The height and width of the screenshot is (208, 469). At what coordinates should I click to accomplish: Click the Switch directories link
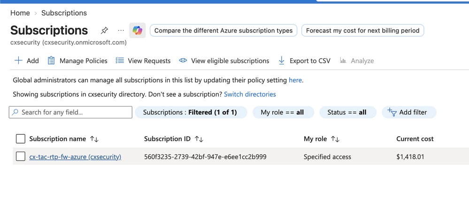(x=250, y=94)
